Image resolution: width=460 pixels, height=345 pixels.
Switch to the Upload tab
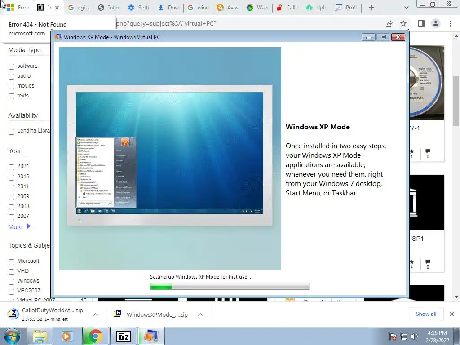[x=317, y=8]
